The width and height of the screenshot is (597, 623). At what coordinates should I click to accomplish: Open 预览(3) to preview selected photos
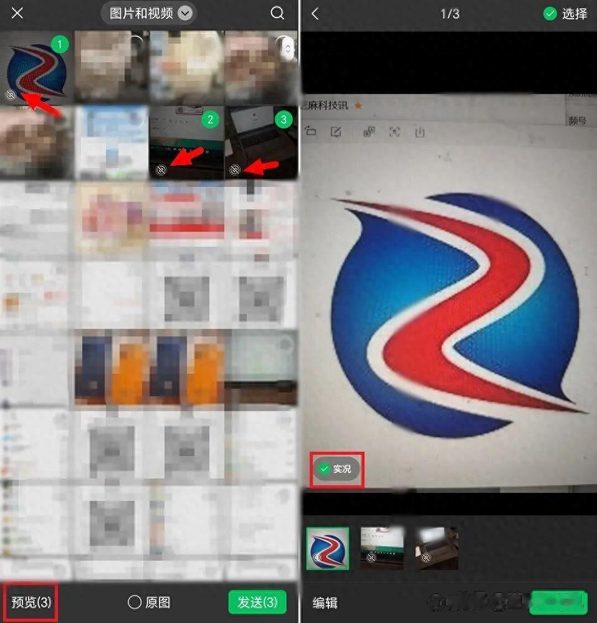pos(31,602)
